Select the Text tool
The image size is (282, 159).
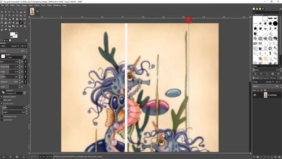point(9,23)
